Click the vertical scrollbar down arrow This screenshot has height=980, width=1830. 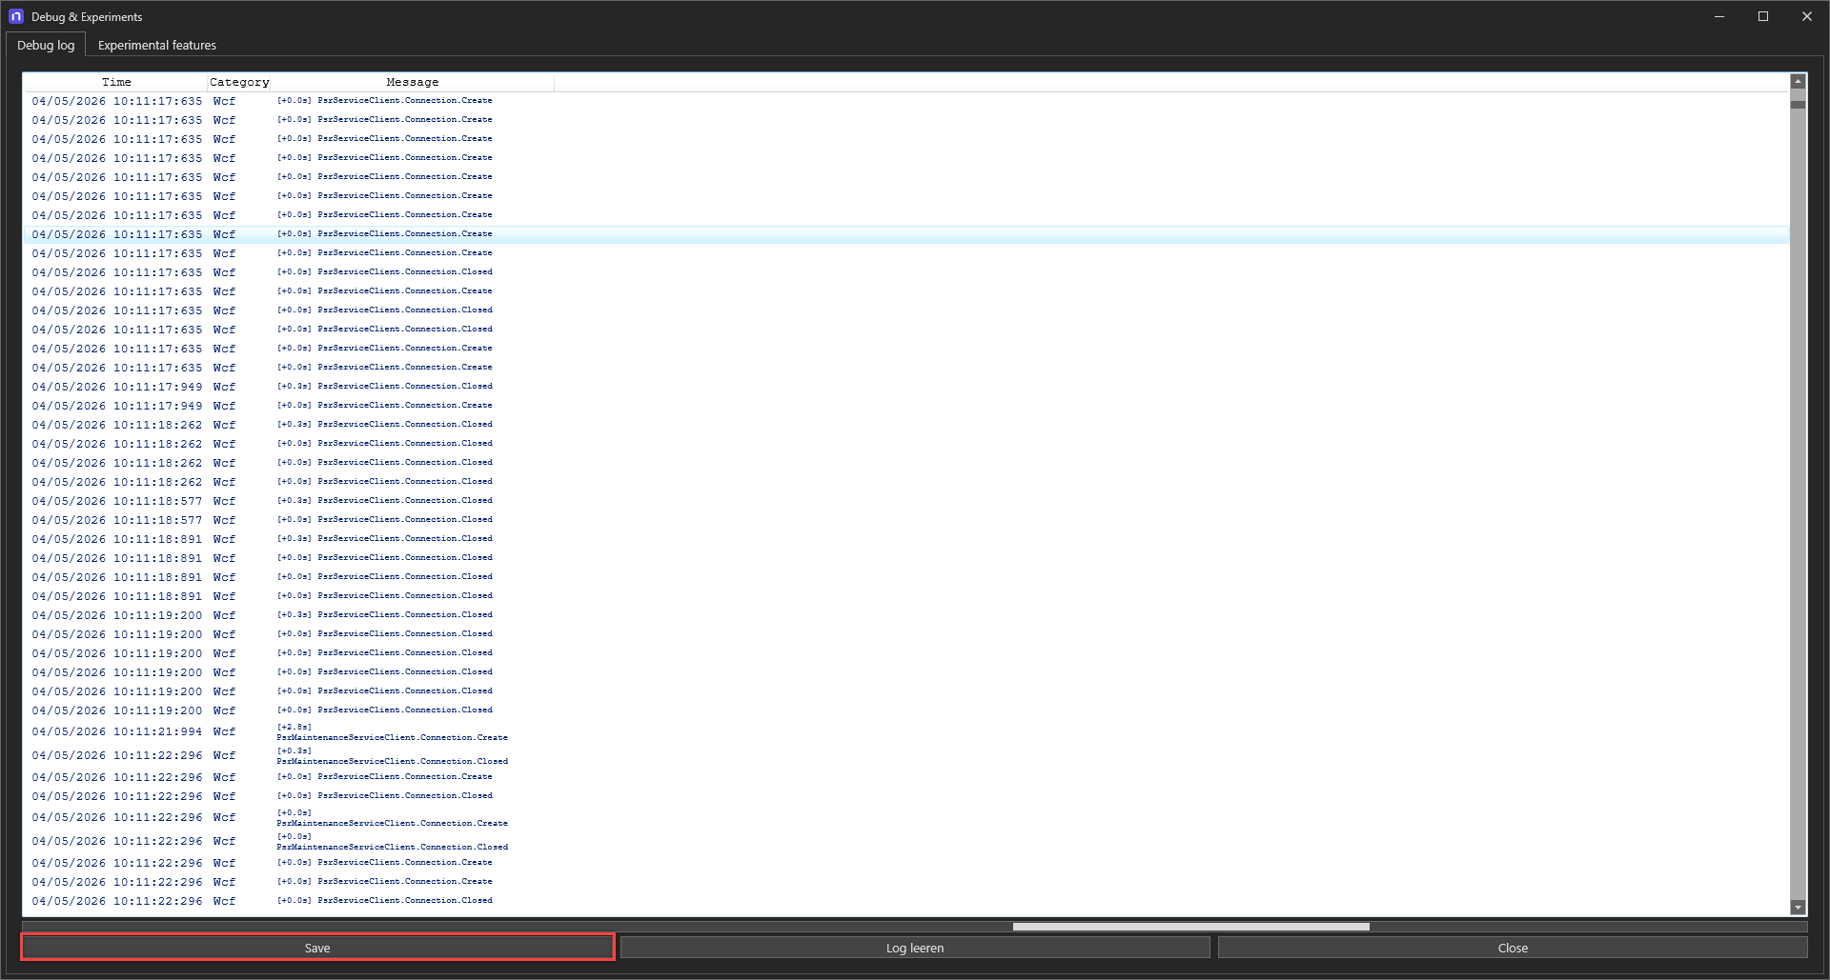(x=1798, y=908)
